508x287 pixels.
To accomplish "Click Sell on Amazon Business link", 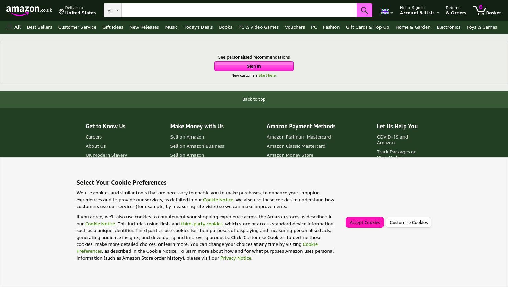I will coord(197,146).
